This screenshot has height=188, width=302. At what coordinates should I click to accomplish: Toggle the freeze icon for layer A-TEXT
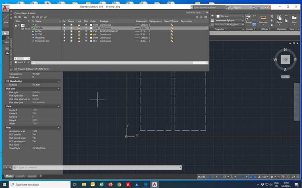(x=71, y=35)
